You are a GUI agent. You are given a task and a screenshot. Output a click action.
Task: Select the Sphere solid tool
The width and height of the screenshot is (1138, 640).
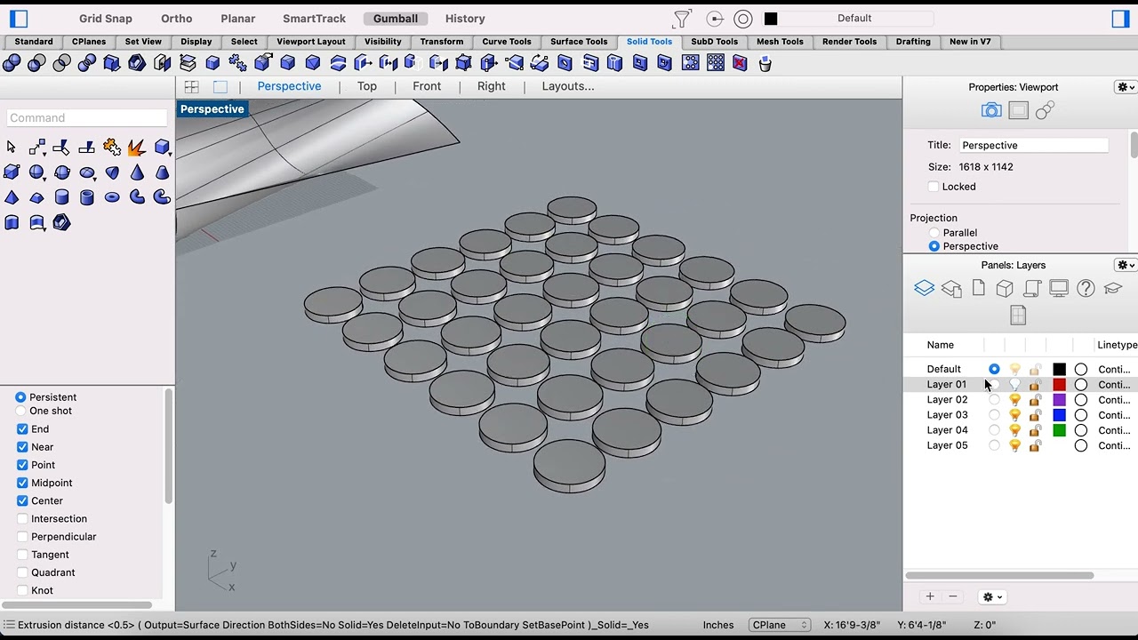coord(36,172)
